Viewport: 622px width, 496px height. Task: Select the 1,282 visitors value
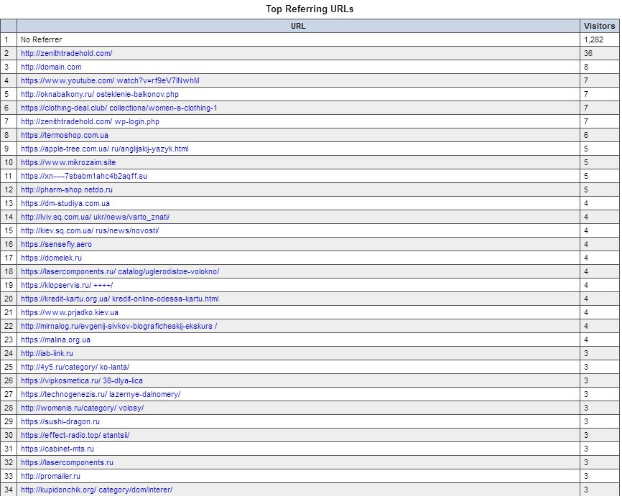pos(593,39)
